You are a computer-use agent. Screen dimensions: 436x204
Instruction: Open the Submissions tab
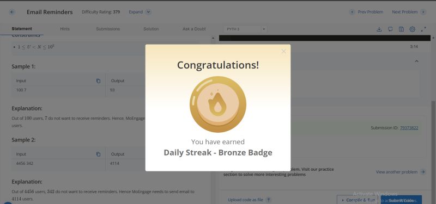(x=108, y=29)
